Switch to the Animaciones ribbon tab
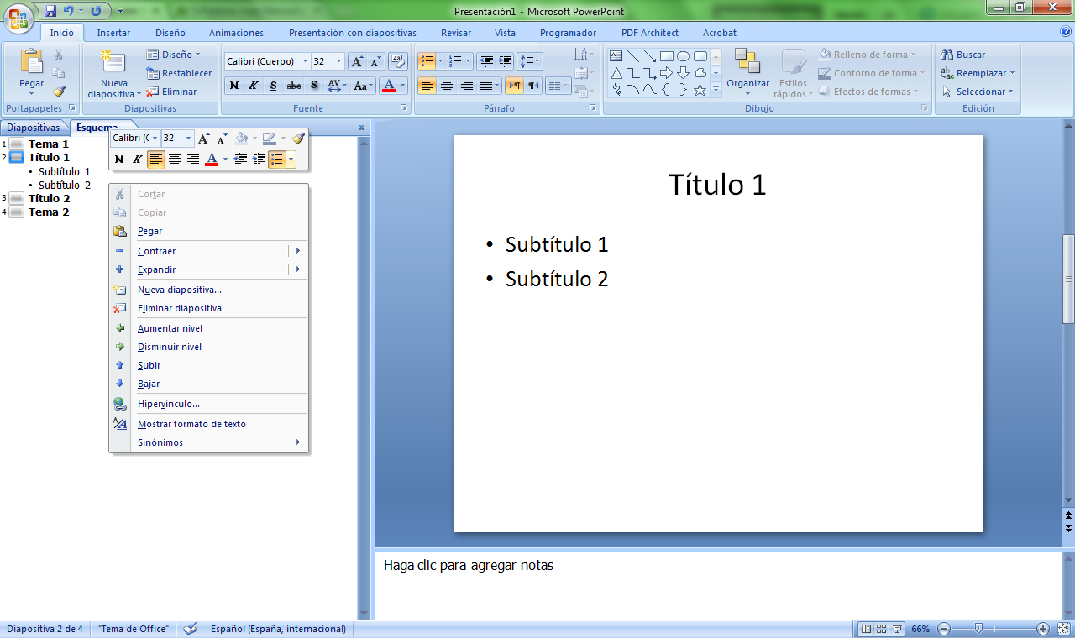 tap(236, 33)
